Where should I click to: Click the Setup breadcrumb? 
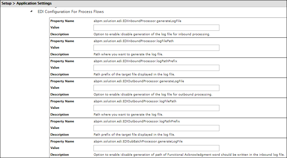pyautogui.click(x=7, y=3)
